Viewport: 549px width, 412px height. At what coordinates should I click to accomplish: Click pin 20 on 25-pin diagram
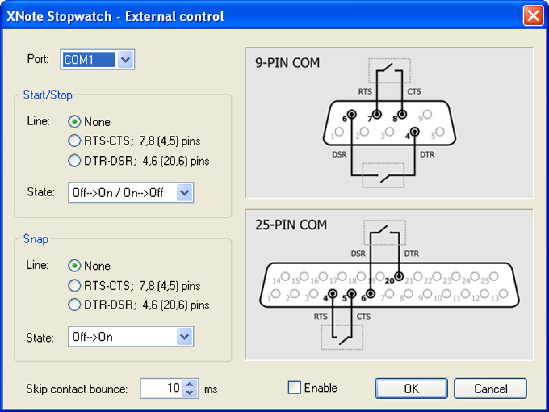(x=399, y=277)
